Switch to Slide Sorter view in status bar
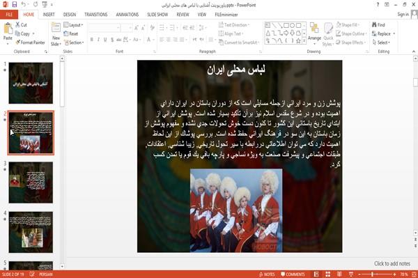Viewport: 418px width, 278px height. coord(327,275)
